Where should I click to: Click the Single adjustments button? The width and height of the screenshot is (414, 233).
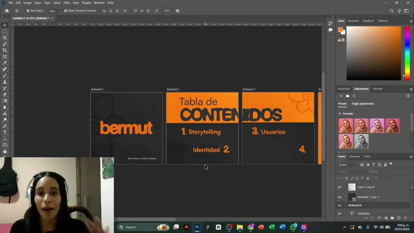363,104
